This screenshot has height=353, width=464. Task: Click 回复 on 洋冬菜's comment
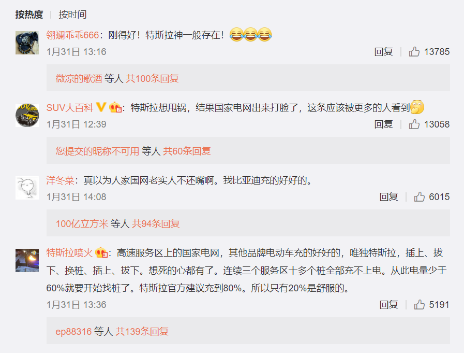coord(389,196)
